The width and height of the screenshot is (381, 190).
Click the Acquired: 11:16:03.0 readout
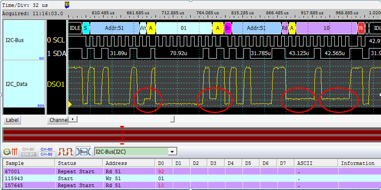point(32,13)
